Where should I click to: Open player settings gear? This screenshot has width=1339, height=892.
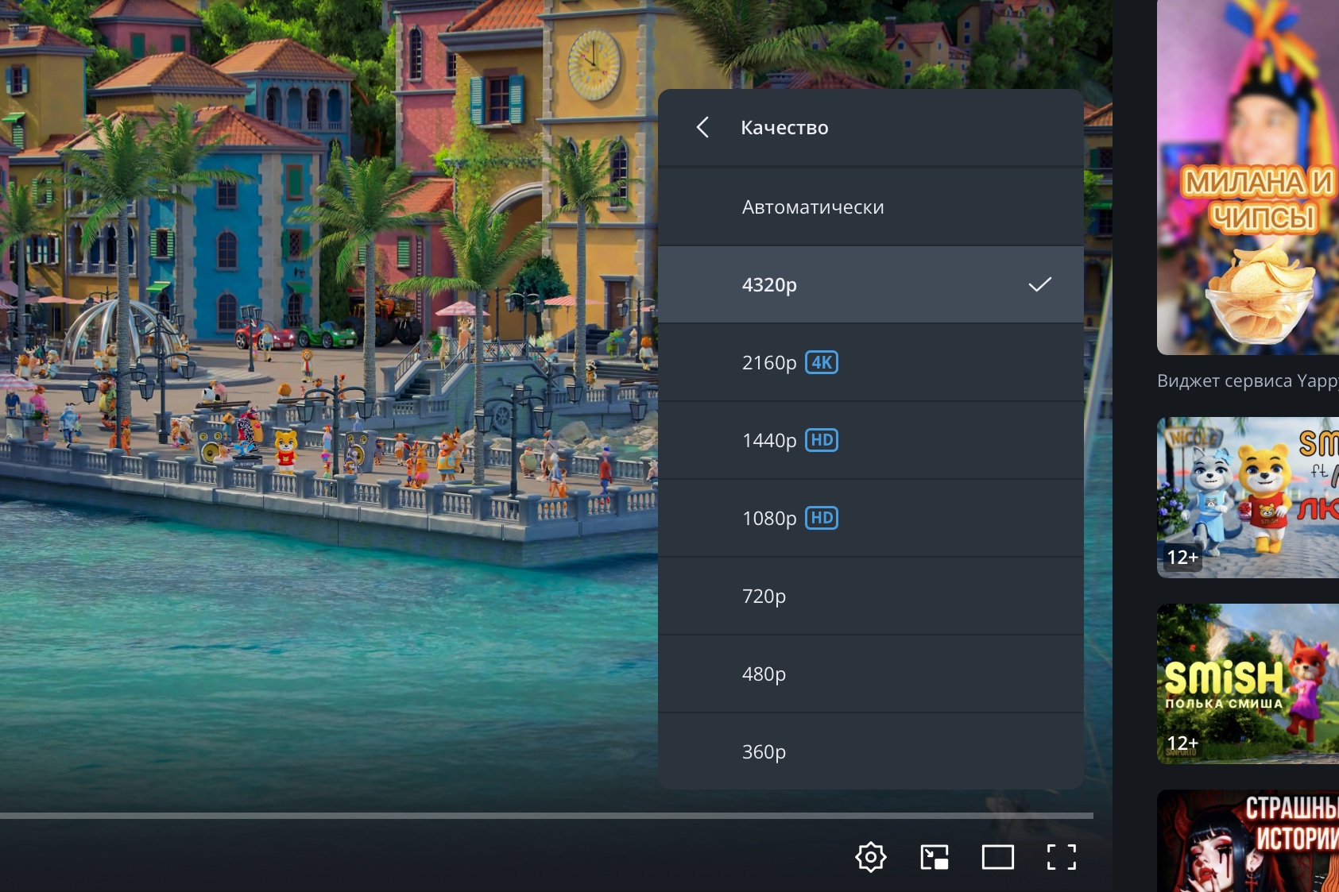(871, 857)
